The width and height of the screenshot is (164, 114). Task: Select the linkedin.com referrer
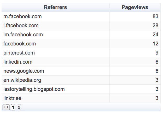pos(18,62)
